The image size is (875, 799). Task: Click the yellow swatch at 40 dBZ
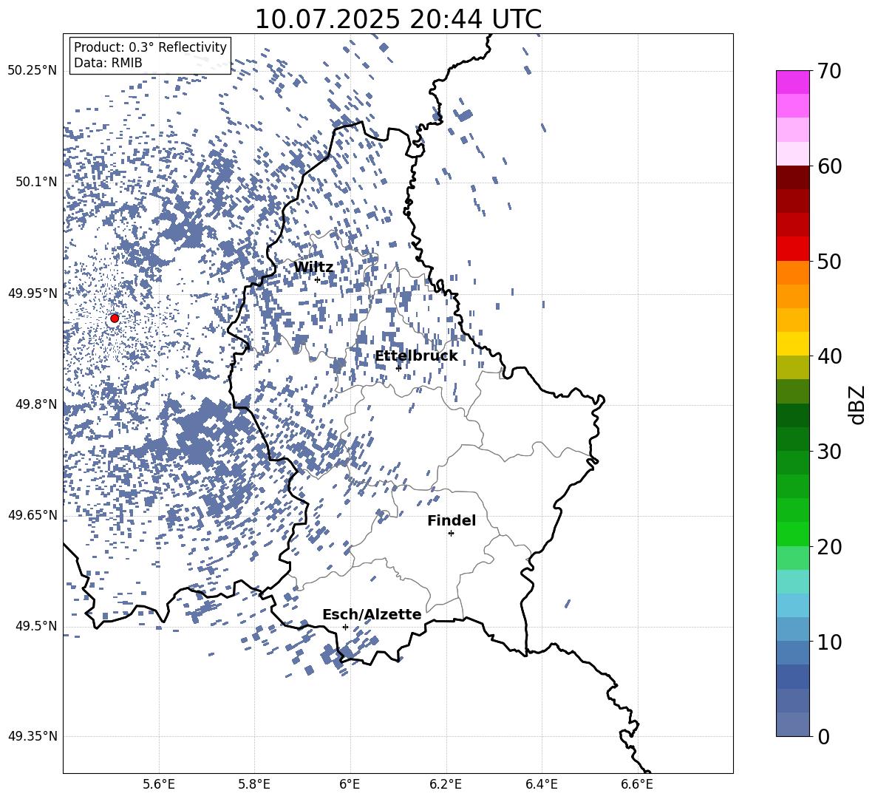click(792, 344)
